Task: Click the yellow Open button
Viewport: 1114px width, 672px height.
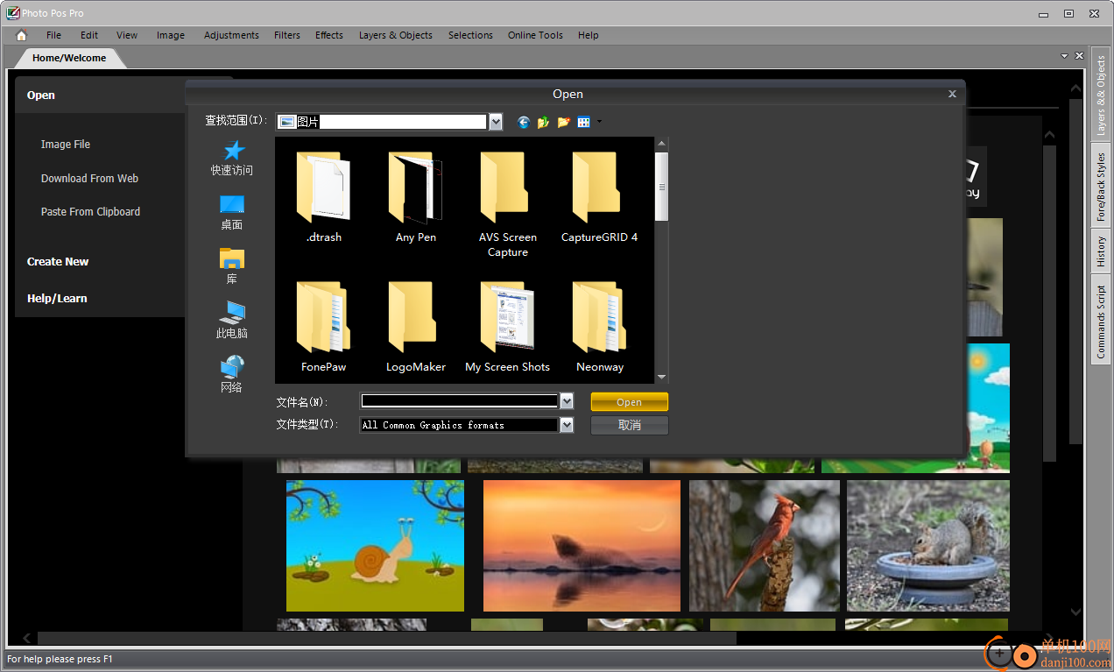Action: pos(629,402)
